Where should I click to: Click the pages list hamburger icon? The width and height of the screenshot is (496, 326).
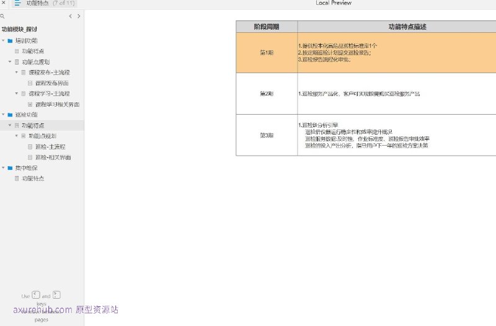(x=17, y=3)
